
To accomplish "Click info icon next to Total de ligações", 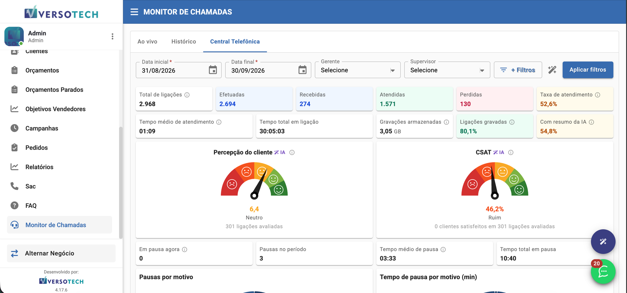I will [187, 95].
